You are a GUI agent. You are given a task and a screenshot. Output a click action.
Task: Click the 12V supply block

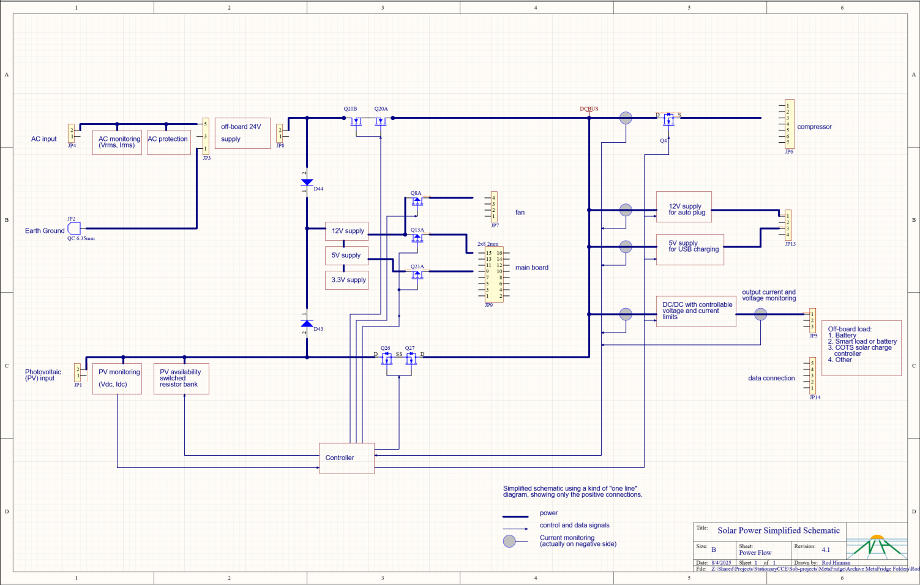tap(346, 232)
